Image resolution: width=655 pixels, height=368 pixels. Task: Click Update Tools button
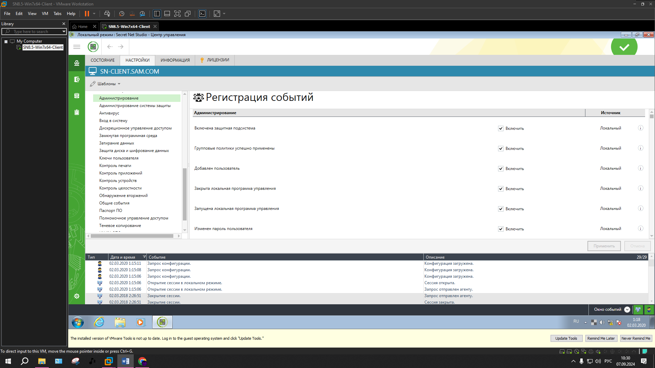coord(566,338)
